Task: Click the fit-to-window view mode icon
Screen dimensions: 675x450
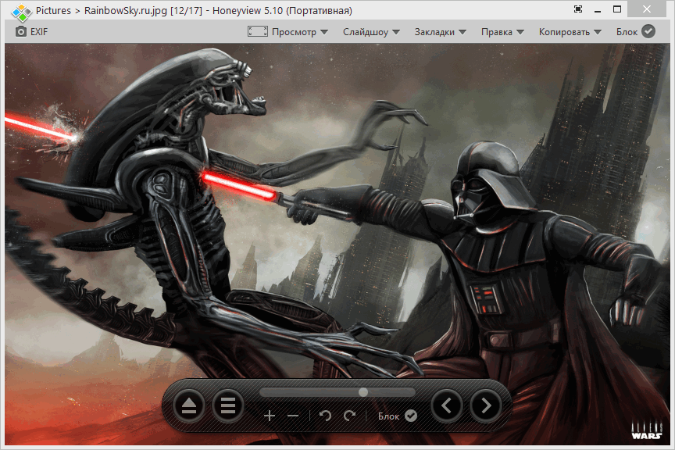Action: [x=258, y=31]
